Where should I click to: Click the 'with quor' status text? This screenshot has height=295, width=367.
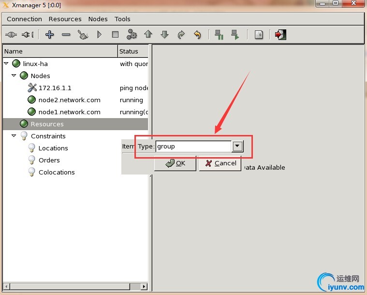(133, 64)
